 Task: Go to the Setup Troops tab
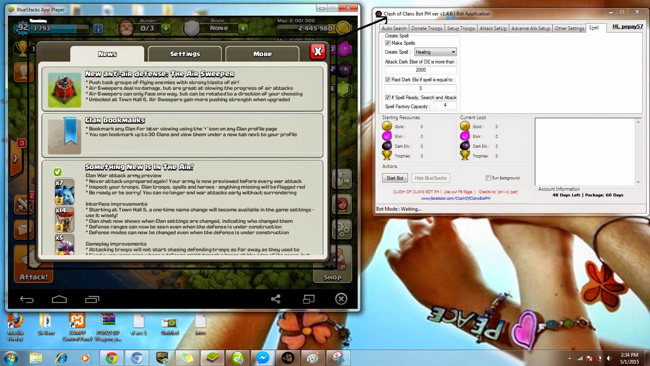click(461, 28)
